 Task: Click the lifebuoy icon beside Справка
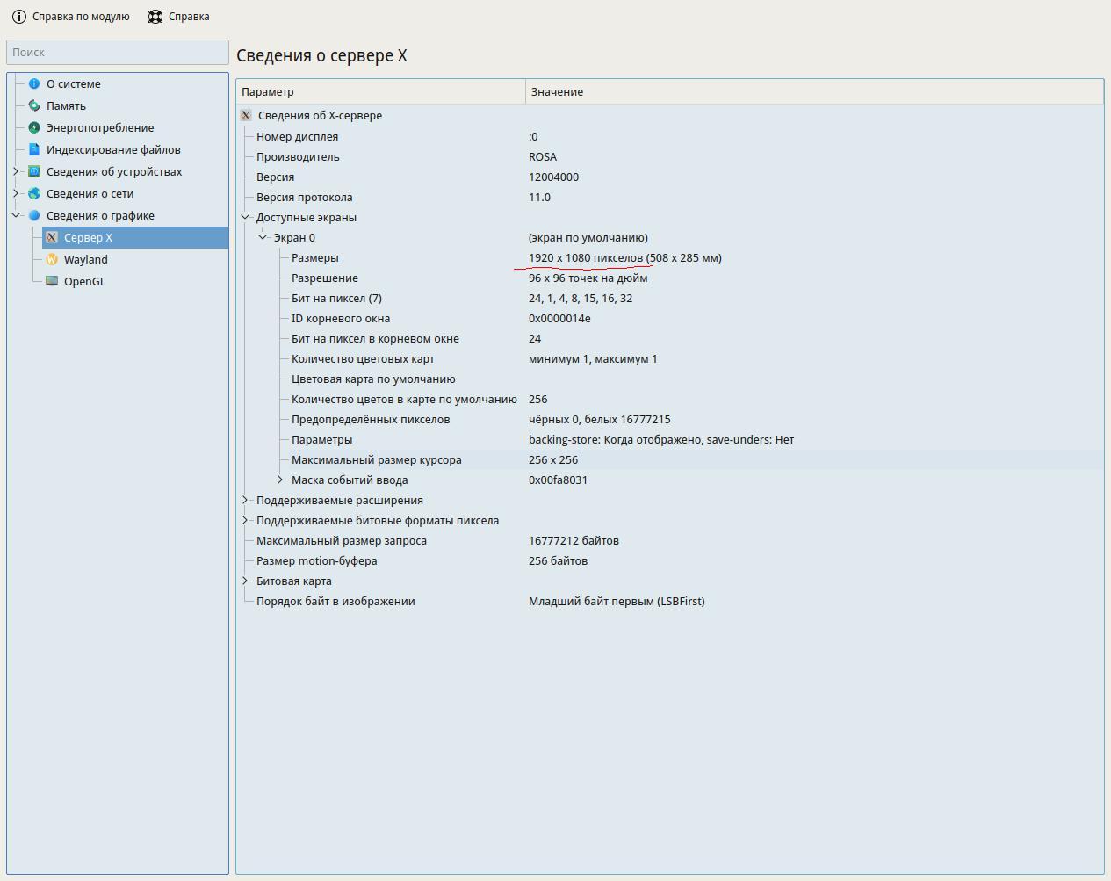[x=155, y=17]
